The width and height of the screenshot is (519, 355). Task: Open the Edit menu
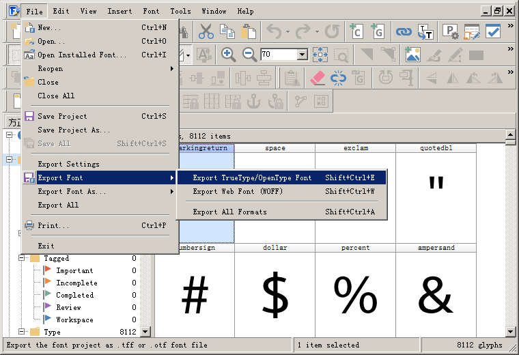[x=61, y=11]
